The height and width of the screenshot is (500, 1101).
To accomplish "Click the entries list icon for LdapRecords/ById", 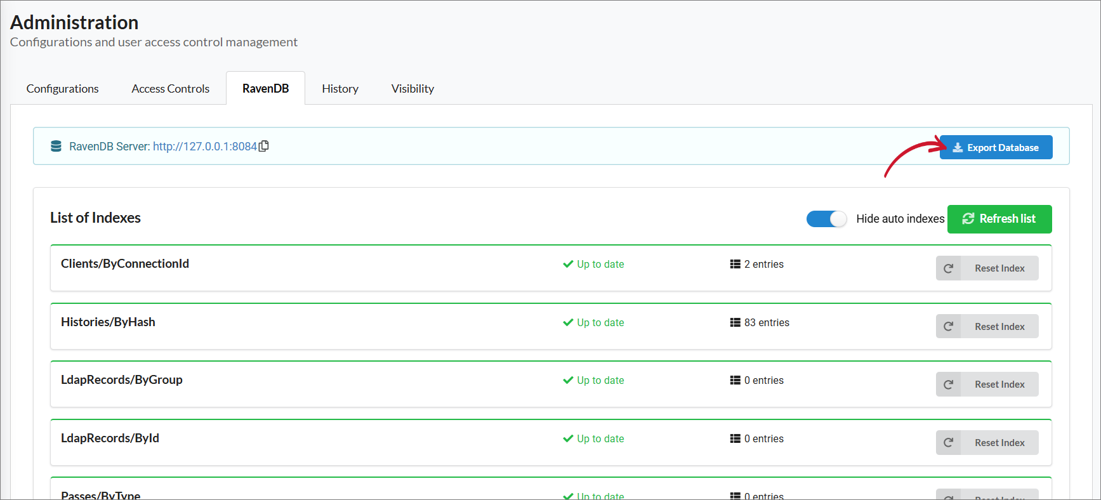I will click(735, 438).
